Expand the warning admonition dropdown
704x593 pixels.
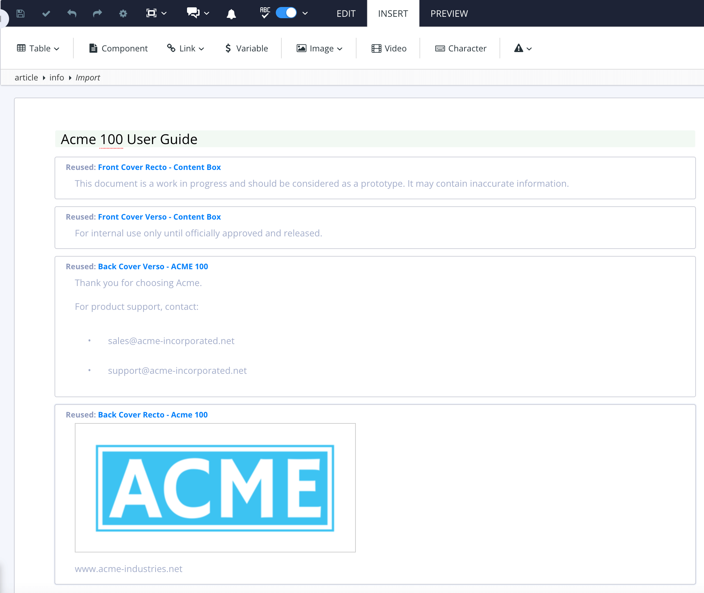click(x=523, y=48)
